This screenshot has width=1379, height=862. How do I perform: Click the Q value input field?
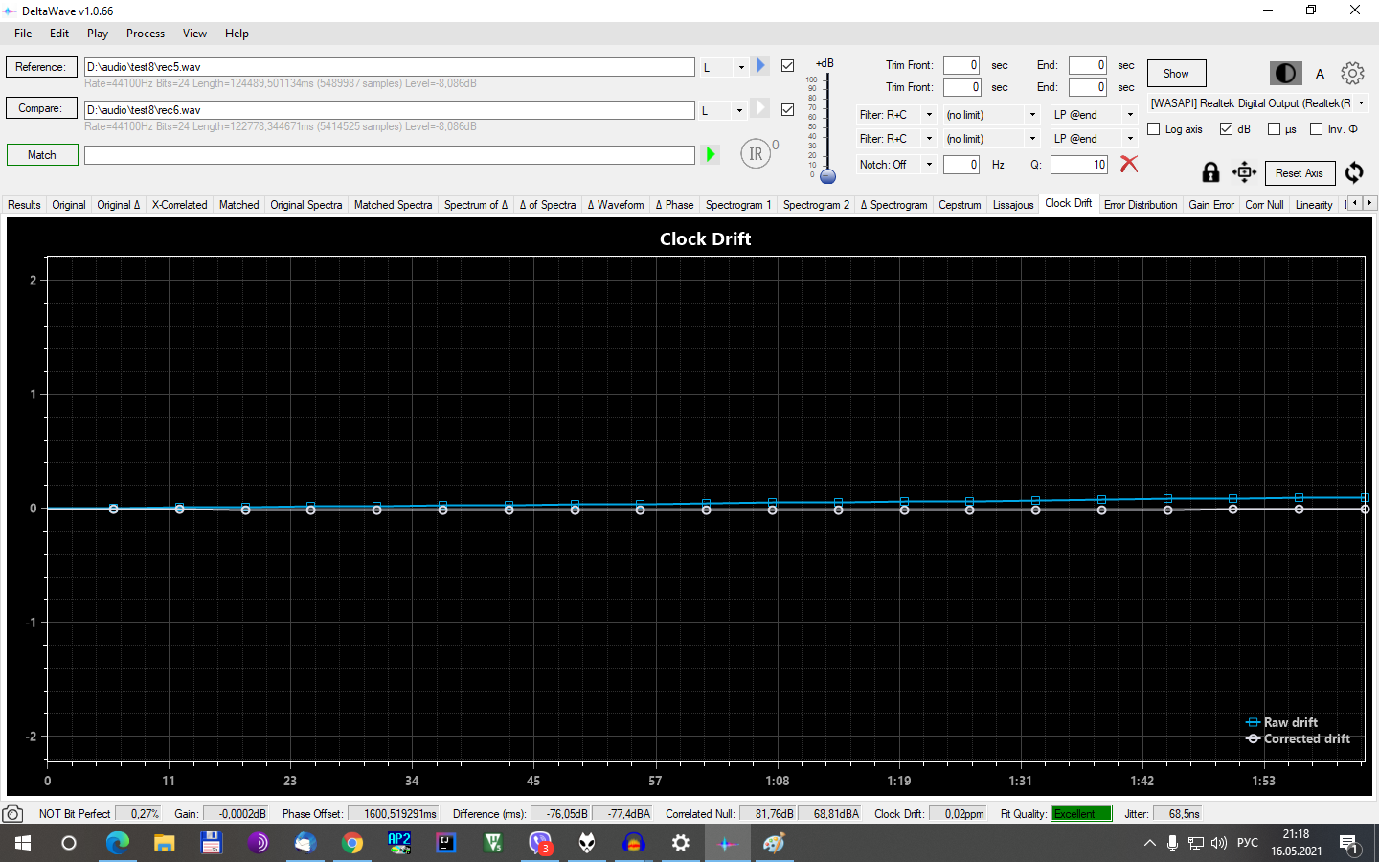[x=1079, y=165]
